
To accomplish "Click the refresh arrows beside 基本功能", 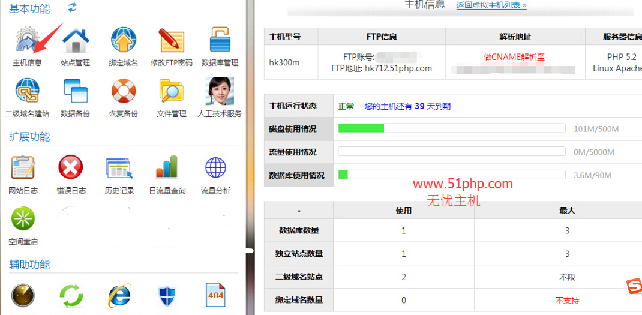I will point(72,7).
